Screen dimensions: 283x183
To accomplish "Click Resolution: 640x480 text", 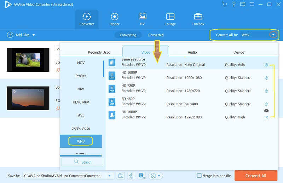I will [182, 104].
